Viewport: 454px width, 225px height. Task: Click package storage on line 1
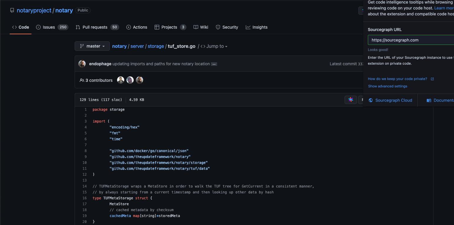[109, 110]
